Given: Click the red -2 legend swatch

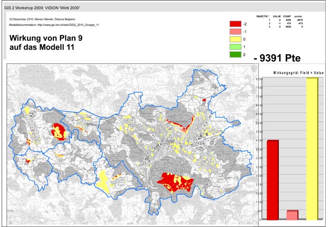Looking at the screenshot, I should (x=235, y=23).
